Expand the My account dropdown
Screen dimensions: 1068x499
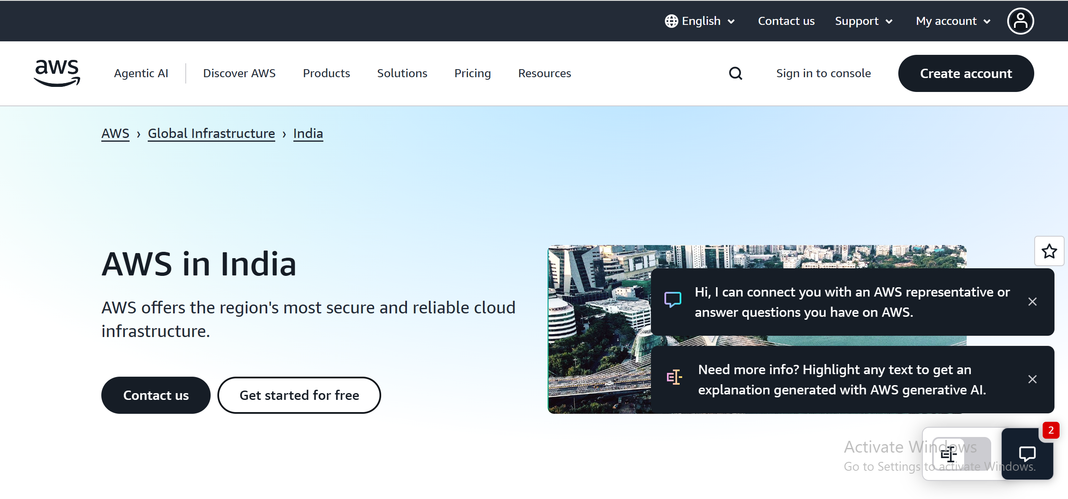(x=953, y=21)
